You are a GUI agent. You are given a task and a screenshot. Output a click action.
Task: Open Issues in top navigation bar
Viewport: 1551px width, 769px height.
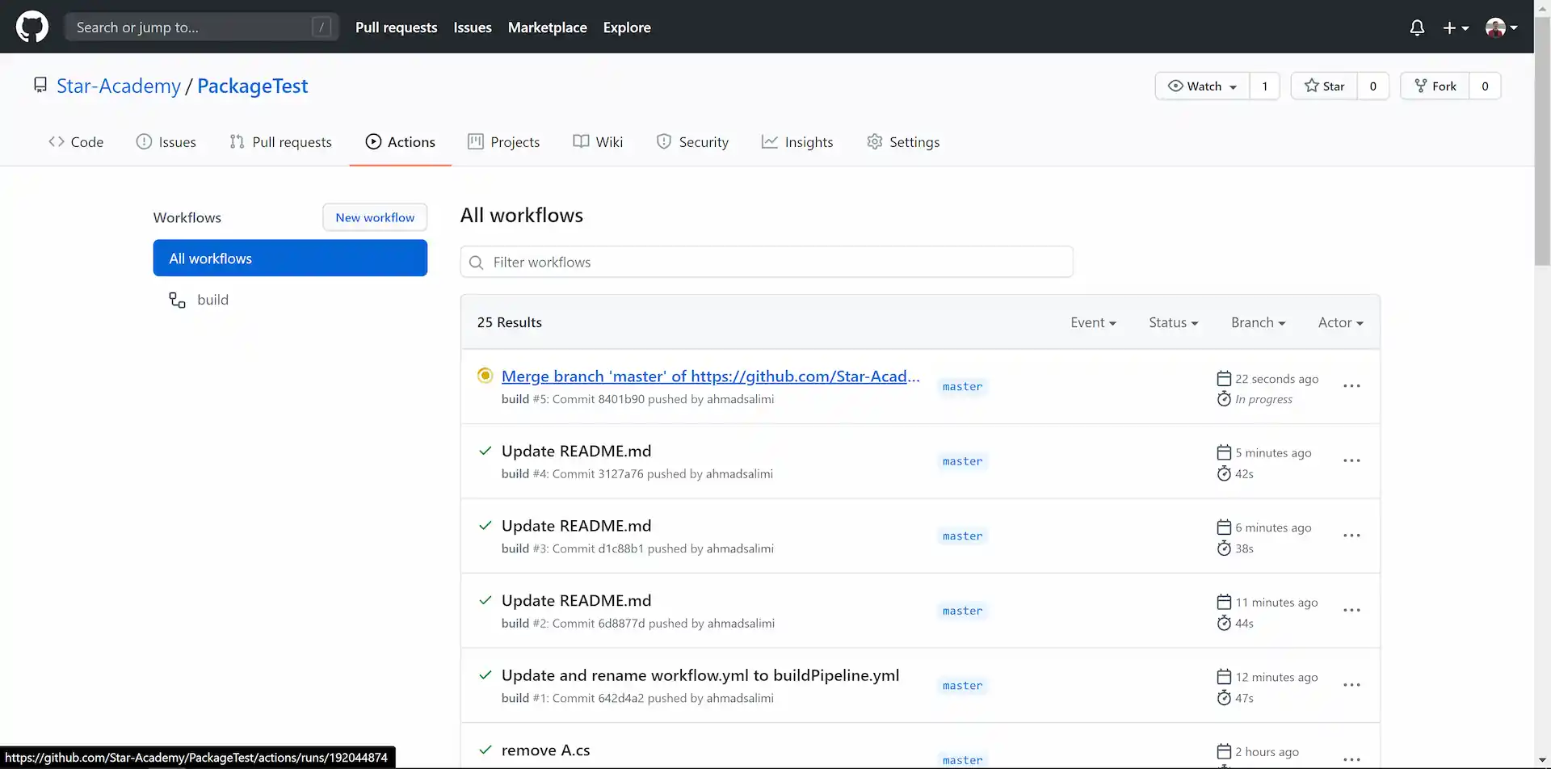pyautogui.click(x=473, y=27)
